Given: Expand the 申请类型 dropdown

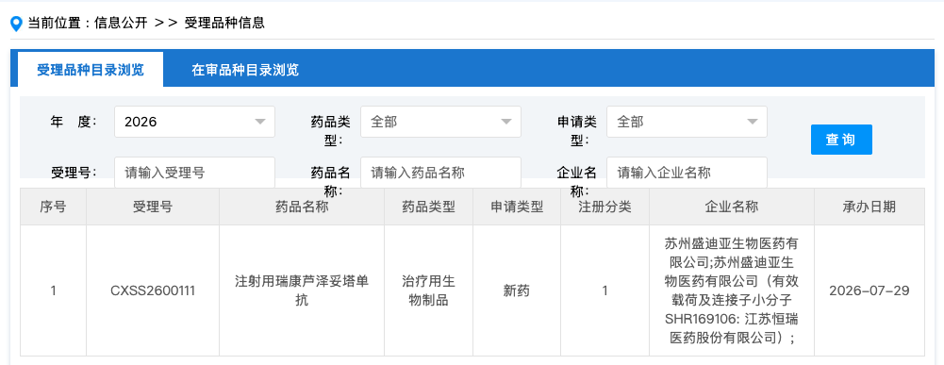Looking at the screenshot, I should tap(687, 122).
